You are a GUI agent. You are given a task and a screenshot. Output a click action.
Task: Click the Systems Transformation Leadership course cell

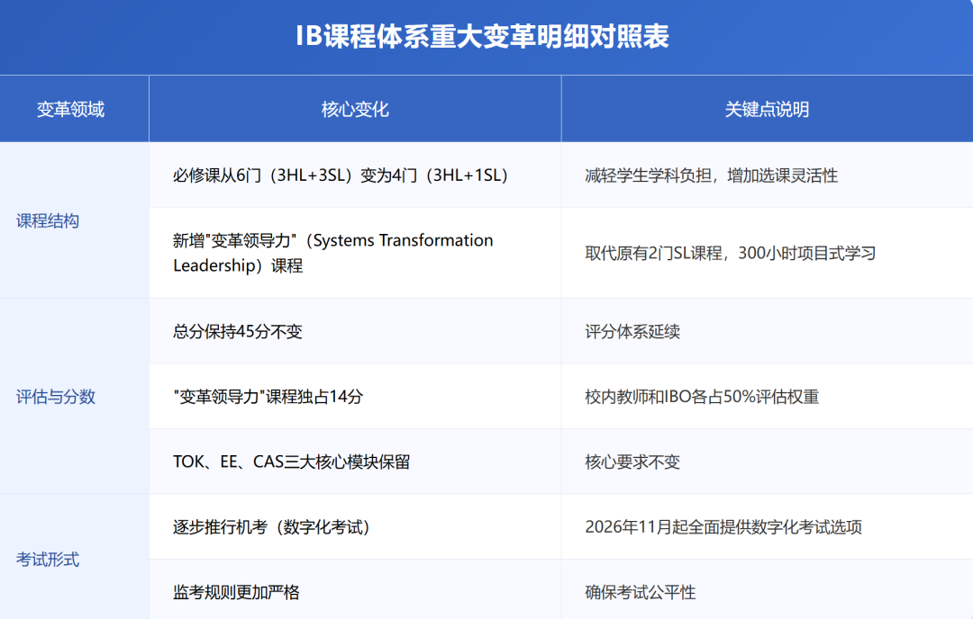(x=355, y=253)
